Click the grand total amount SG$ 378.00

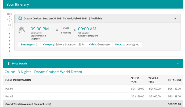[x=174, y=104]
